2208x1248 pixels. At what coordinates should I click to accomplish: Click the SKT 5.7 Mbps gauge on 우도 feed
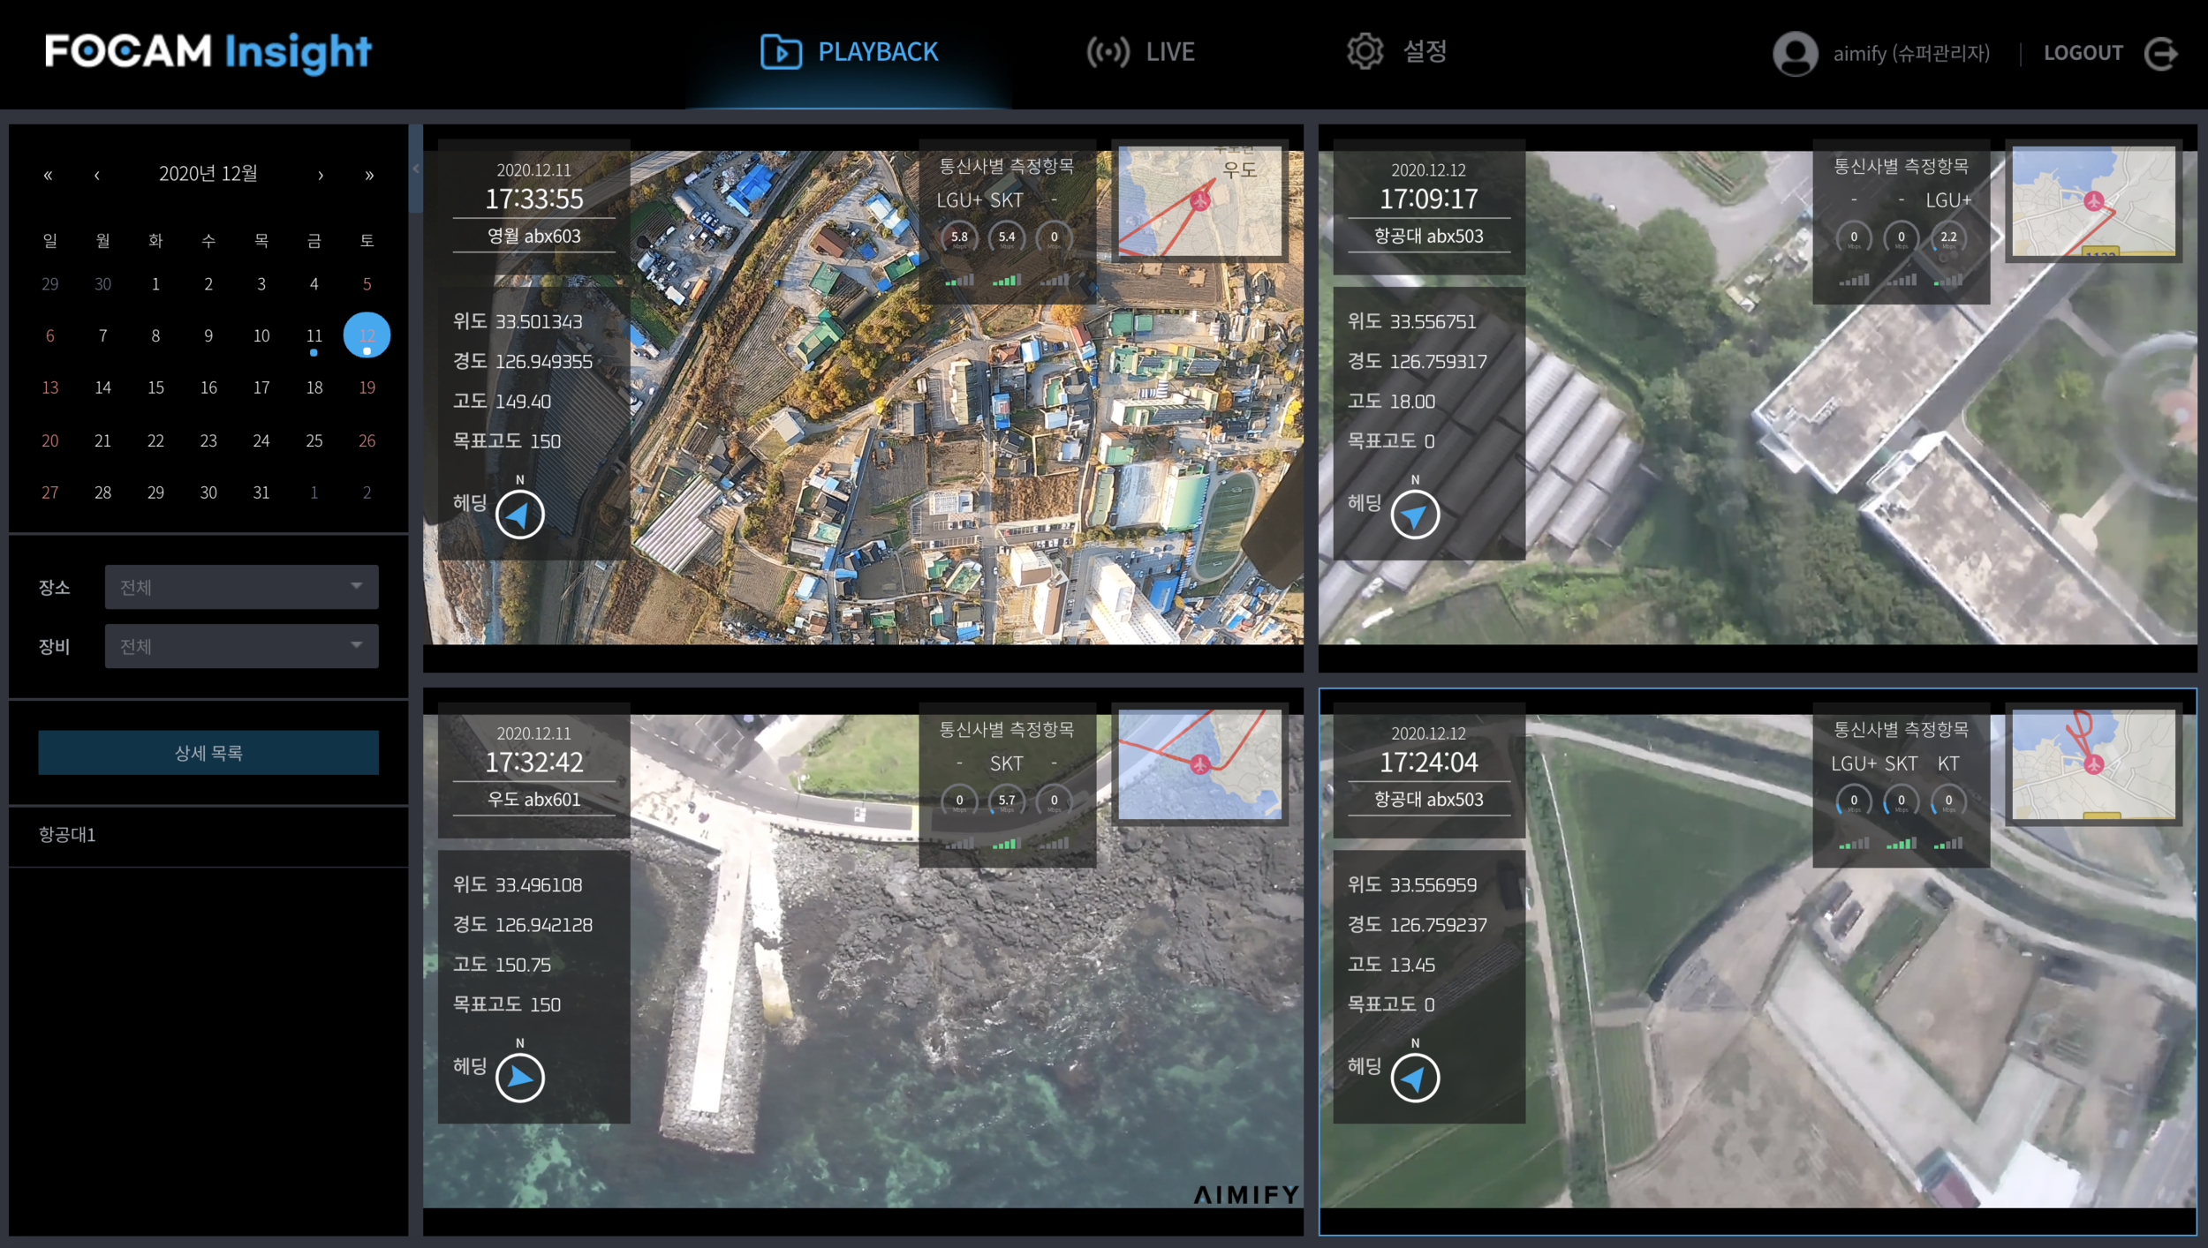click(1007, 801)
